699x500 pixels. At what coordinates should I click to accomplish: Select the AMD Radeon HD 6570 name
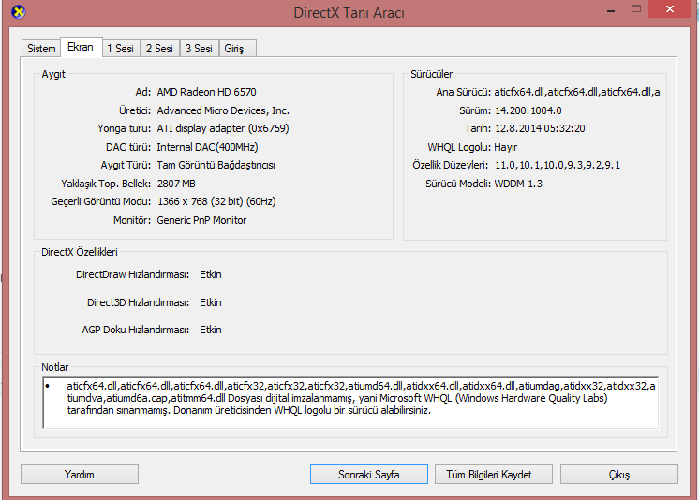point(206,92)
